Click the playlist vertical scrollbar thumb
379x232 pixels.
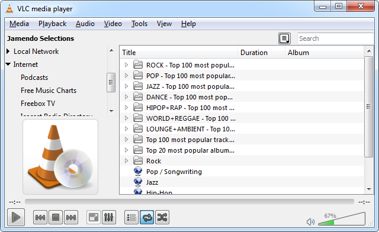(368, 107)
